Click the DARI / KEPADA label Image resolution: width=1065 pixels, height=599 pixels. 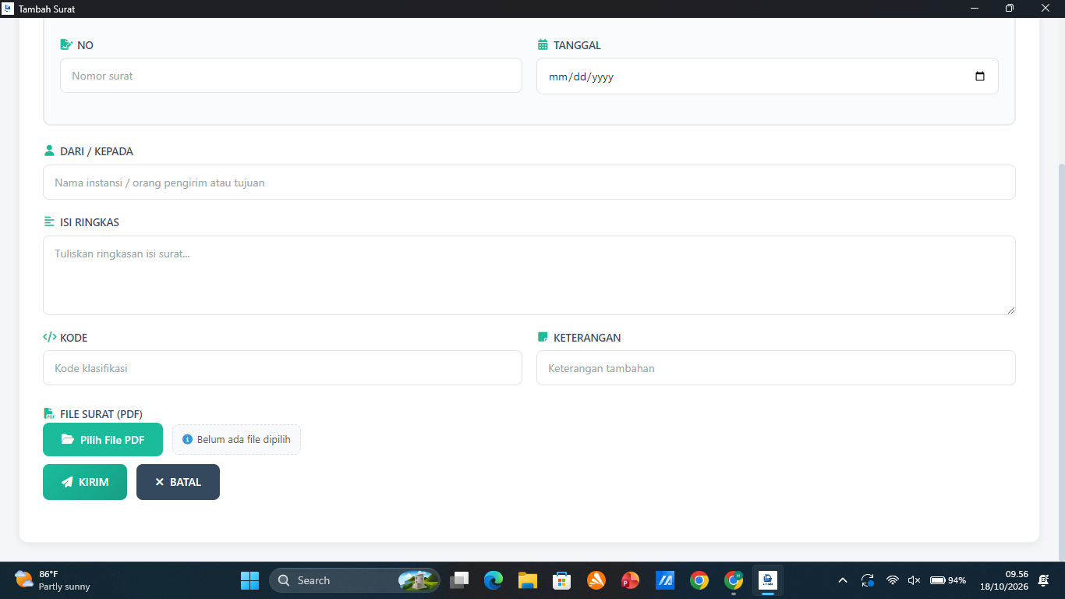(97, 151)
